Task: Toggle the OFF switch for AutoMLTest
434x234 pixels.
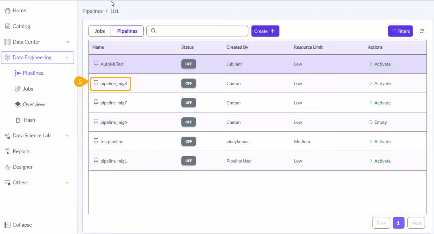Action: tap(188, 64)
